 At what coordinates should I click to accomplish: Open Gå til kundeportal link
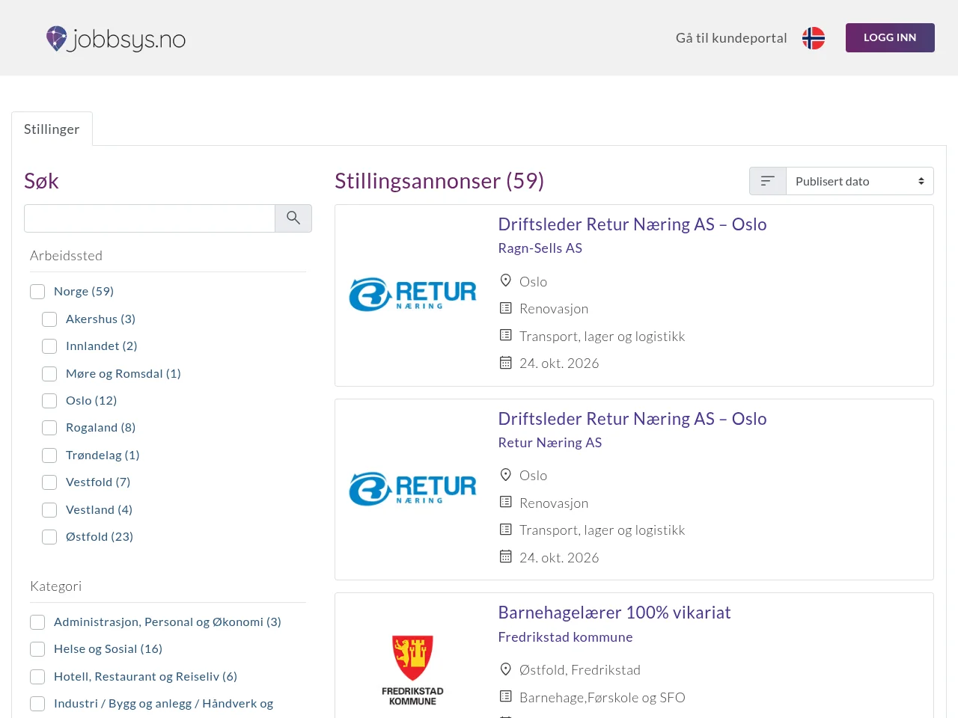pyautogui.click(x=731, y=38)
